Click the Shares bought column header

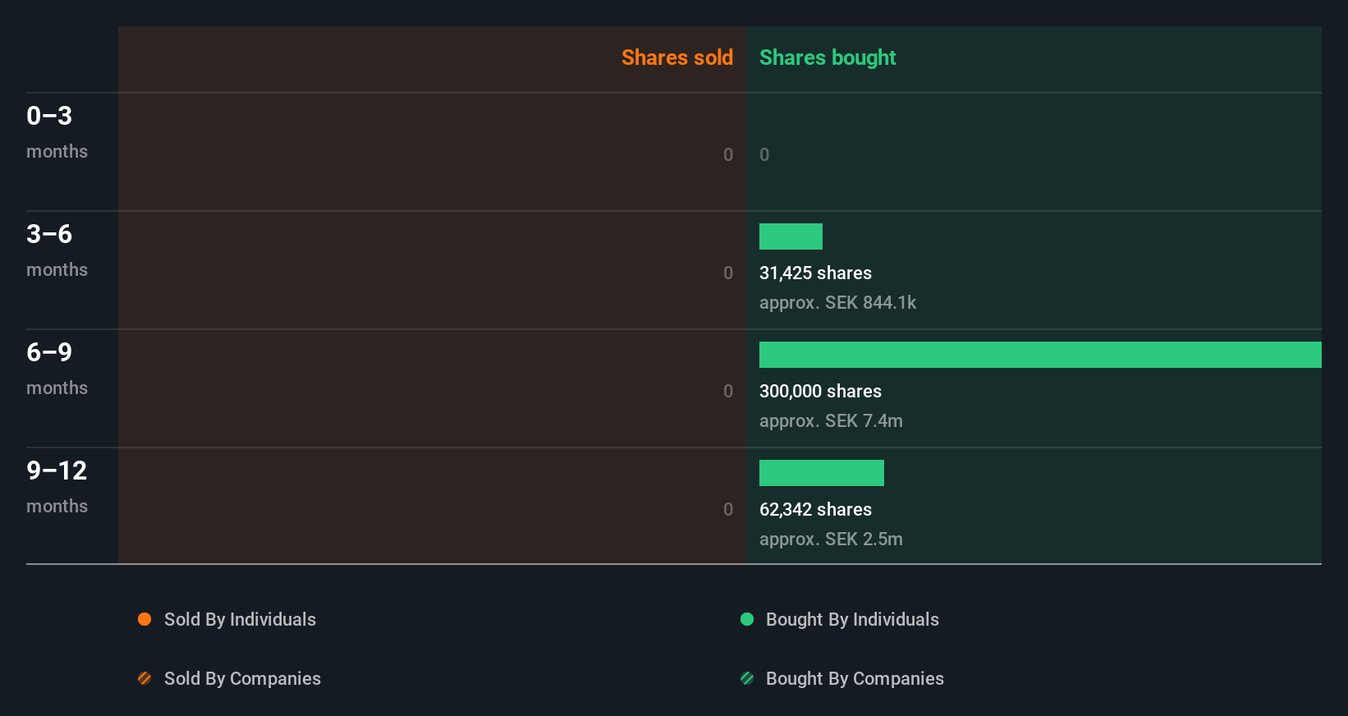(828, 57)
